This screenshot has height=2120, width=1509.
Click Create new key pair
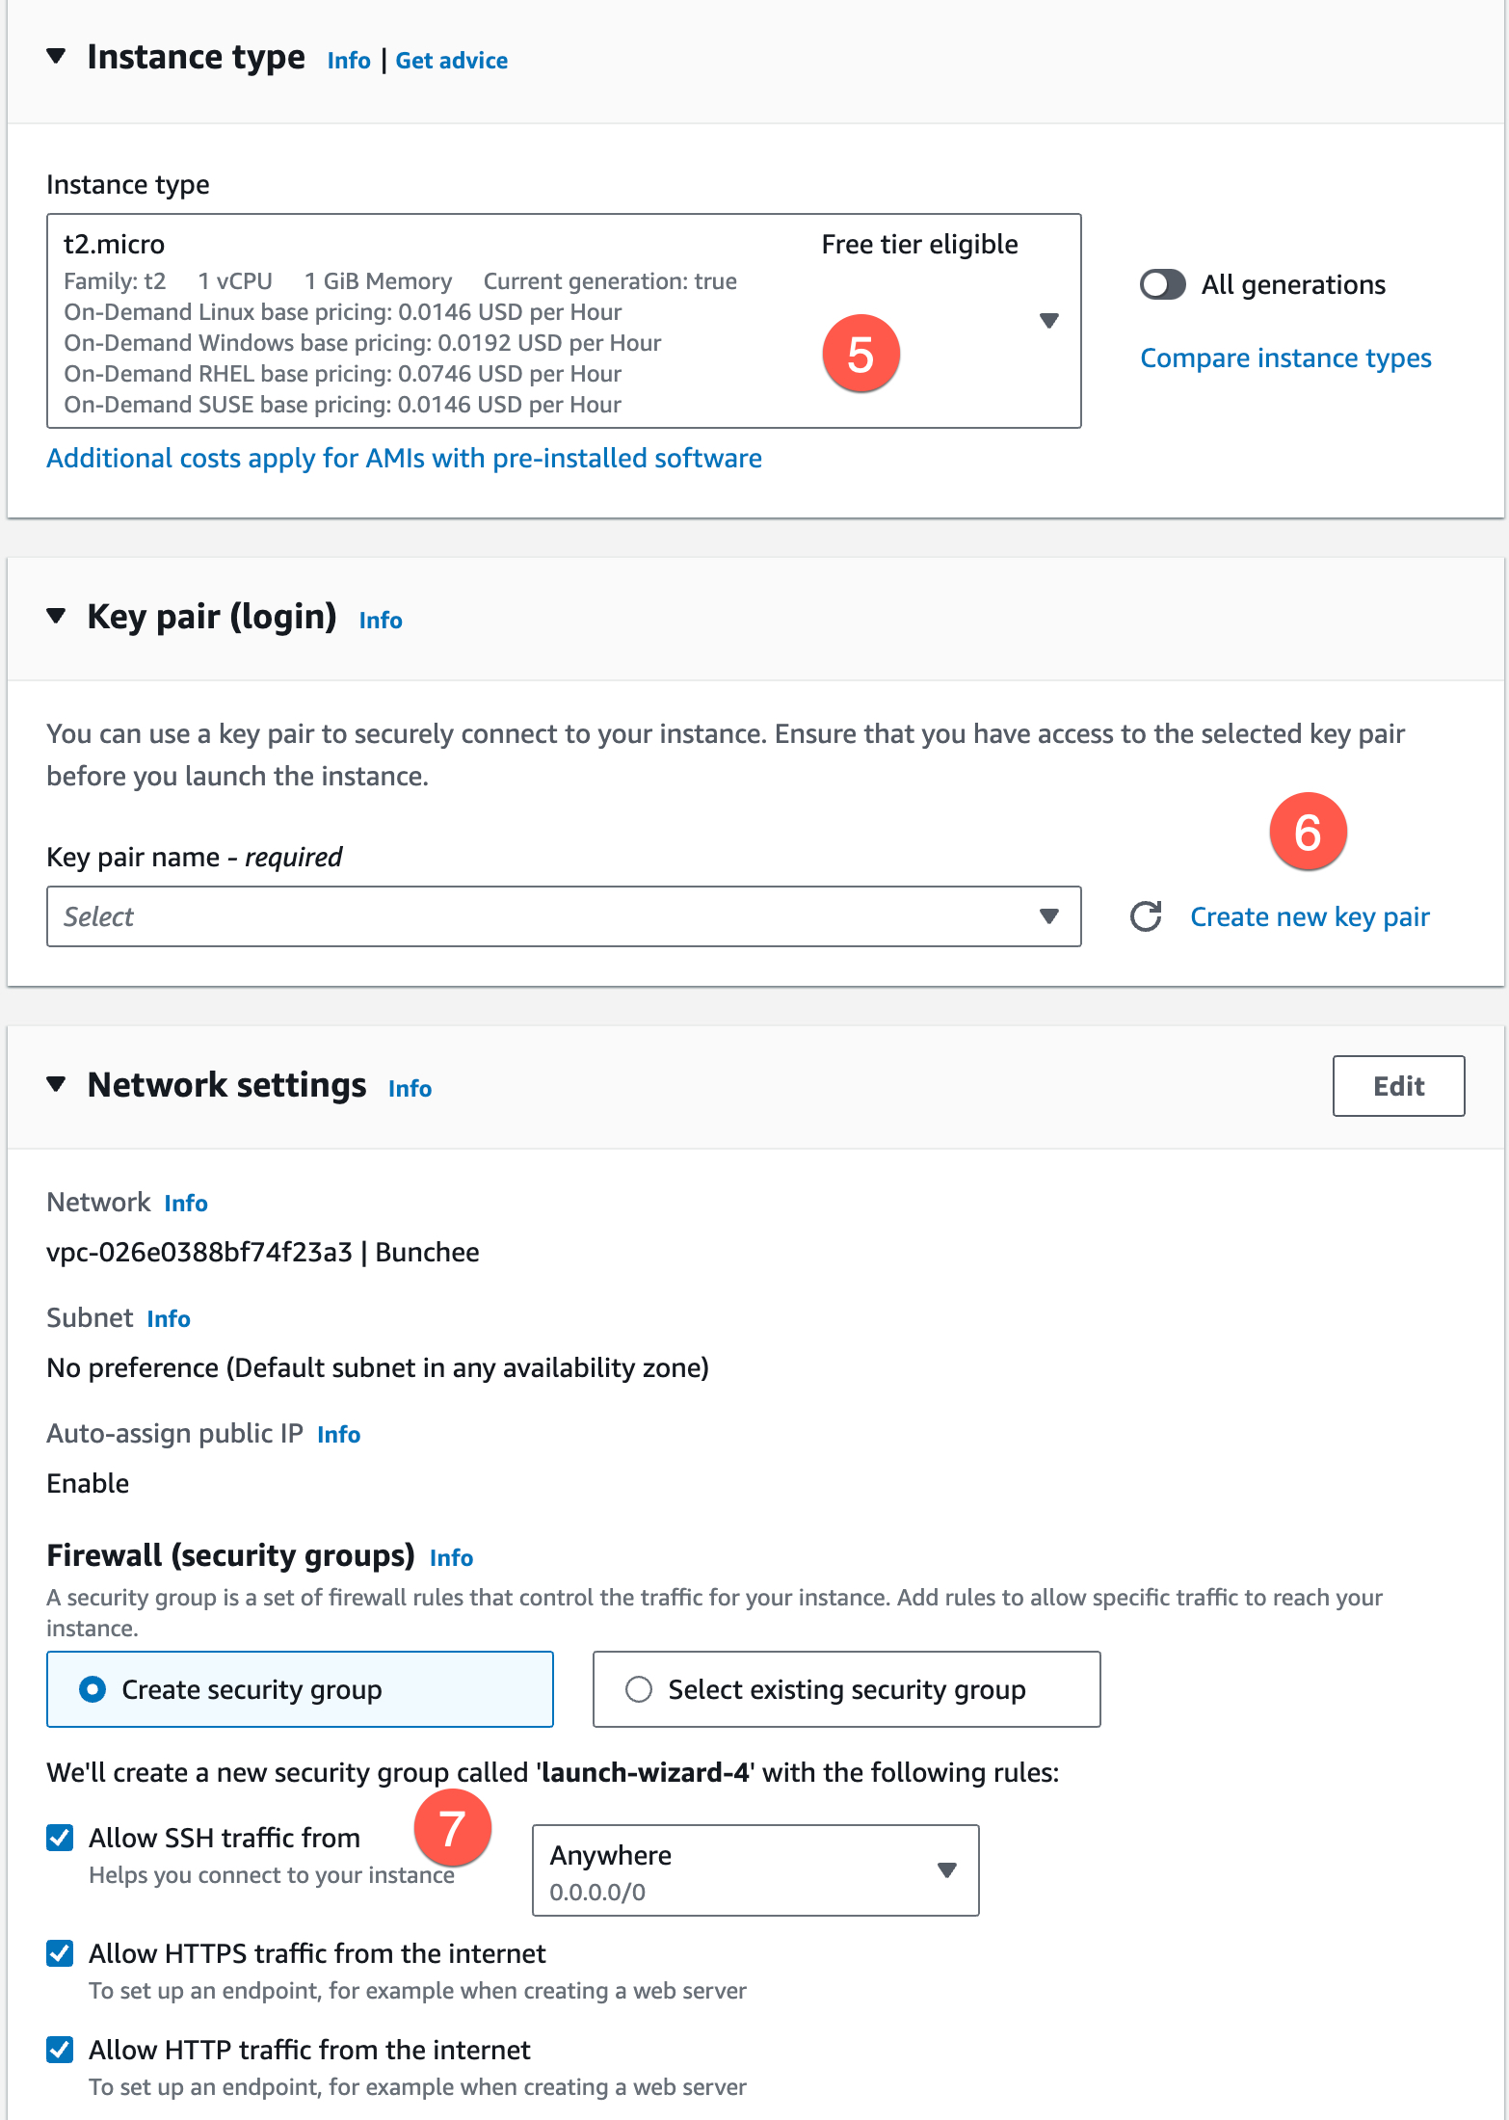(x=1310, y=916)
